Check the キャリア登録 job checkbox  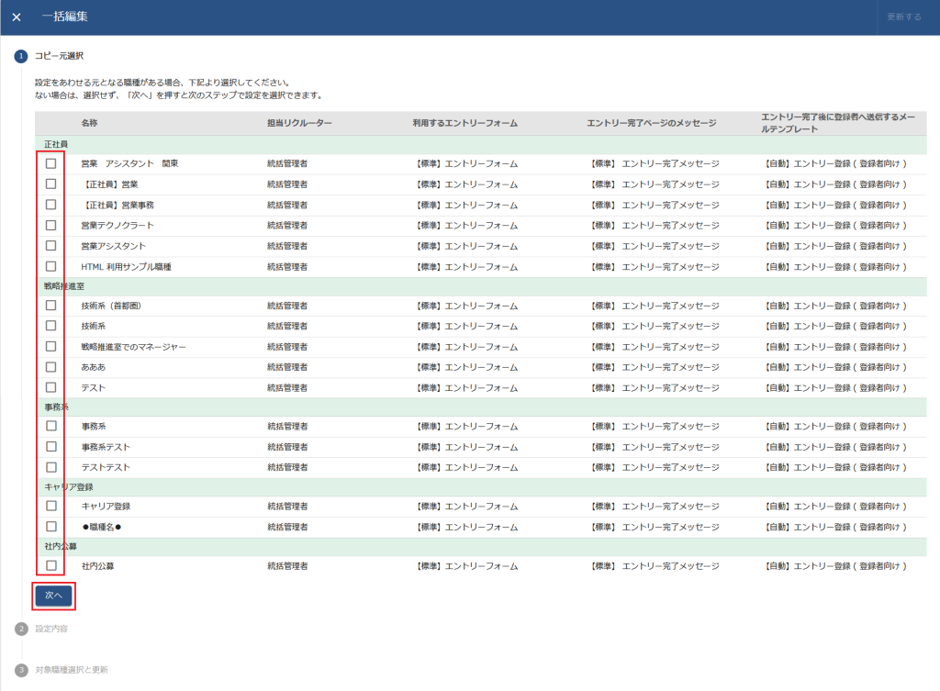50,506
